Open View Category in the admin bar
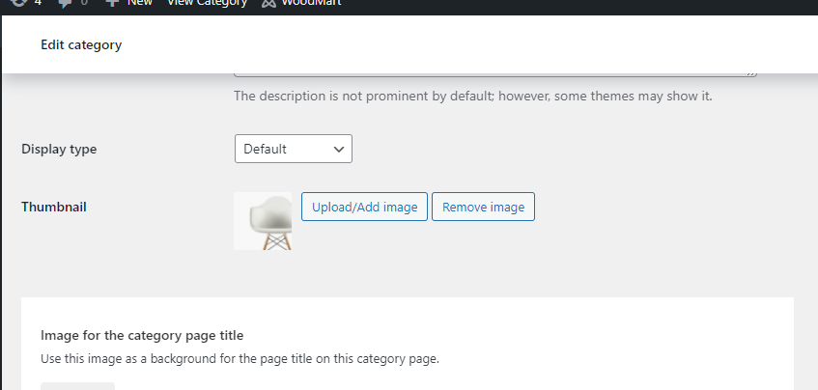Viewport: 818px width, 390px height. click(207, 3)
